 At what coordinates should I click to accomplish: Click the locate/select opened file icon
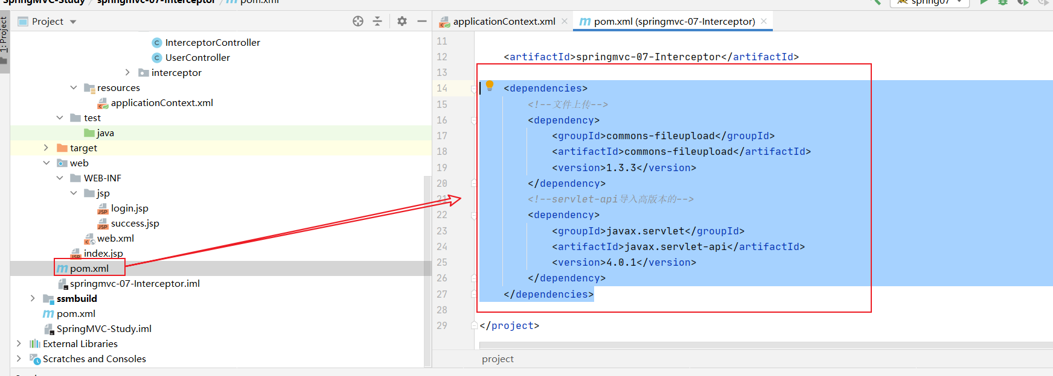click(x=358, y=21)
